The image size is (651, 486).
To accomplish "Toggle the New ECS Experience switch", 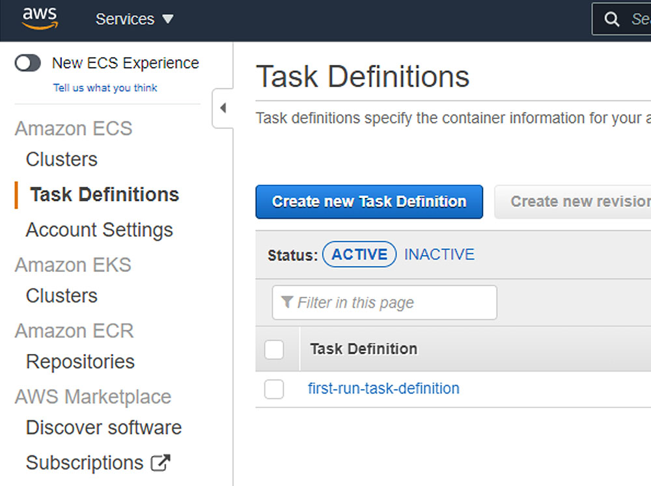I will click(x=28, y=63).
